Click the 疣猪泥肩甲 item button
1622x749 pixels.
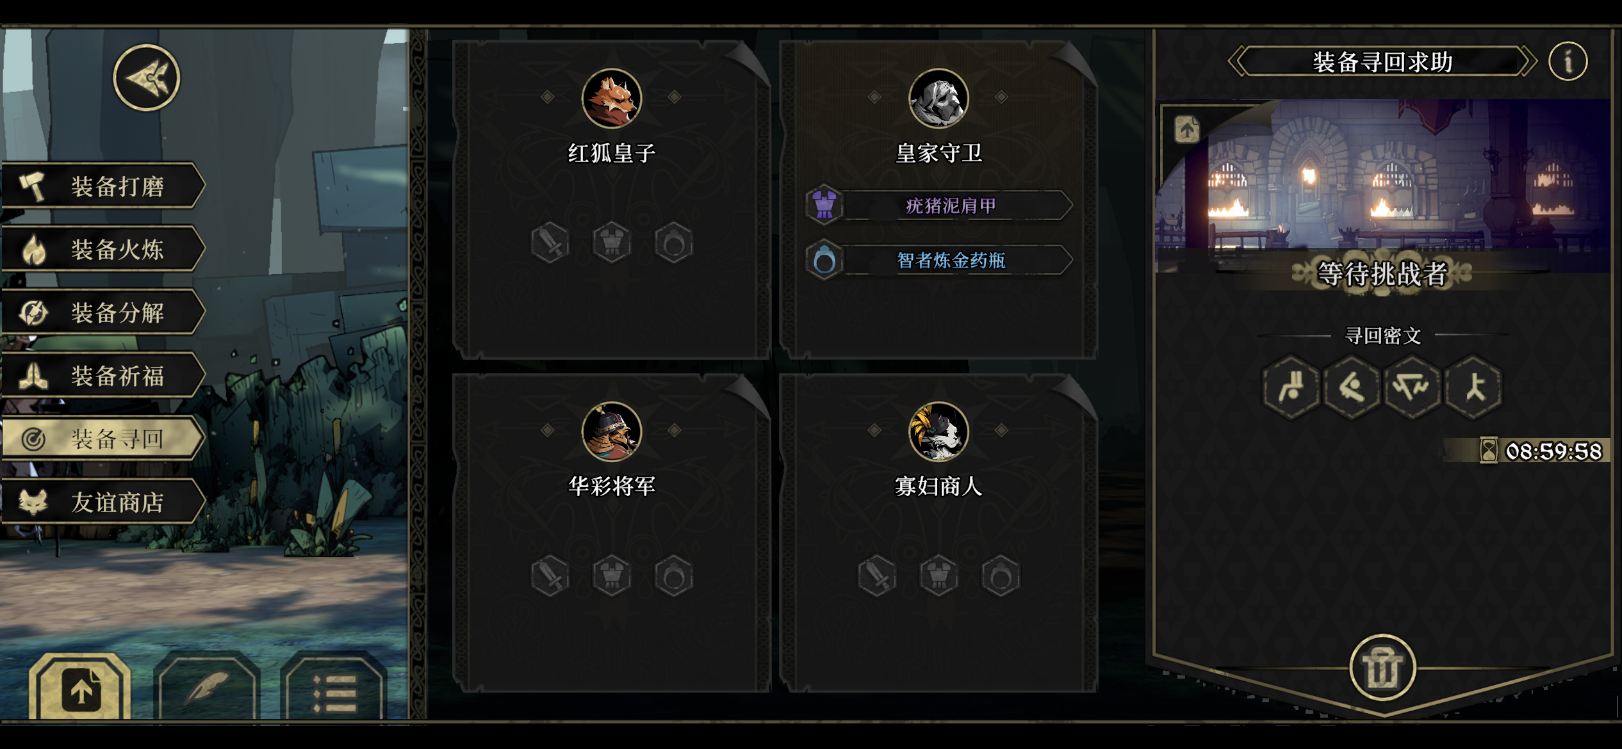938,205
